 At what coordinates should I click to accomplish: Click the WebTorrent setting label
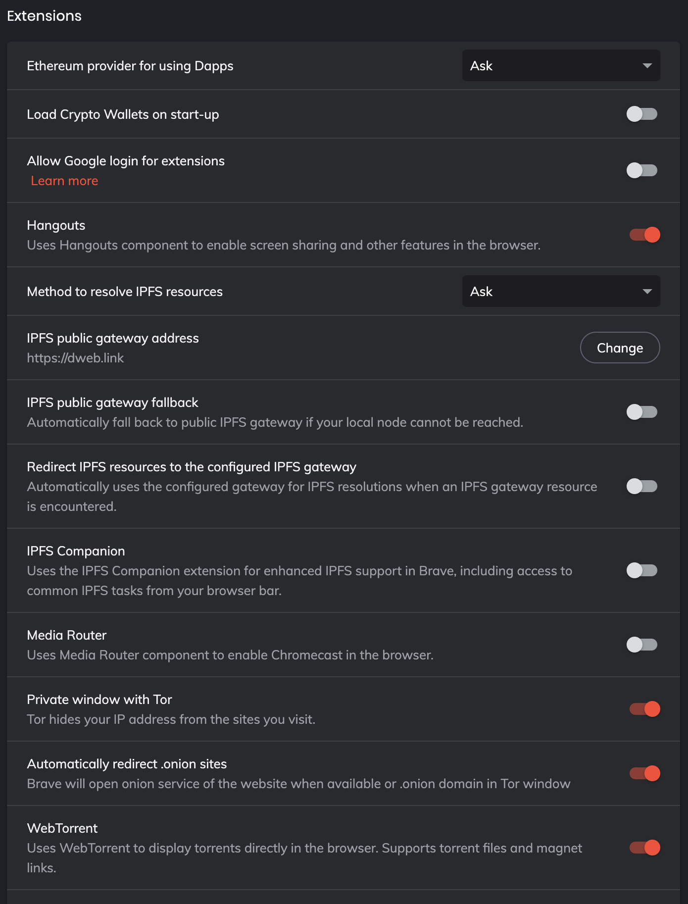pyautogui.click(x=62, y=828)
